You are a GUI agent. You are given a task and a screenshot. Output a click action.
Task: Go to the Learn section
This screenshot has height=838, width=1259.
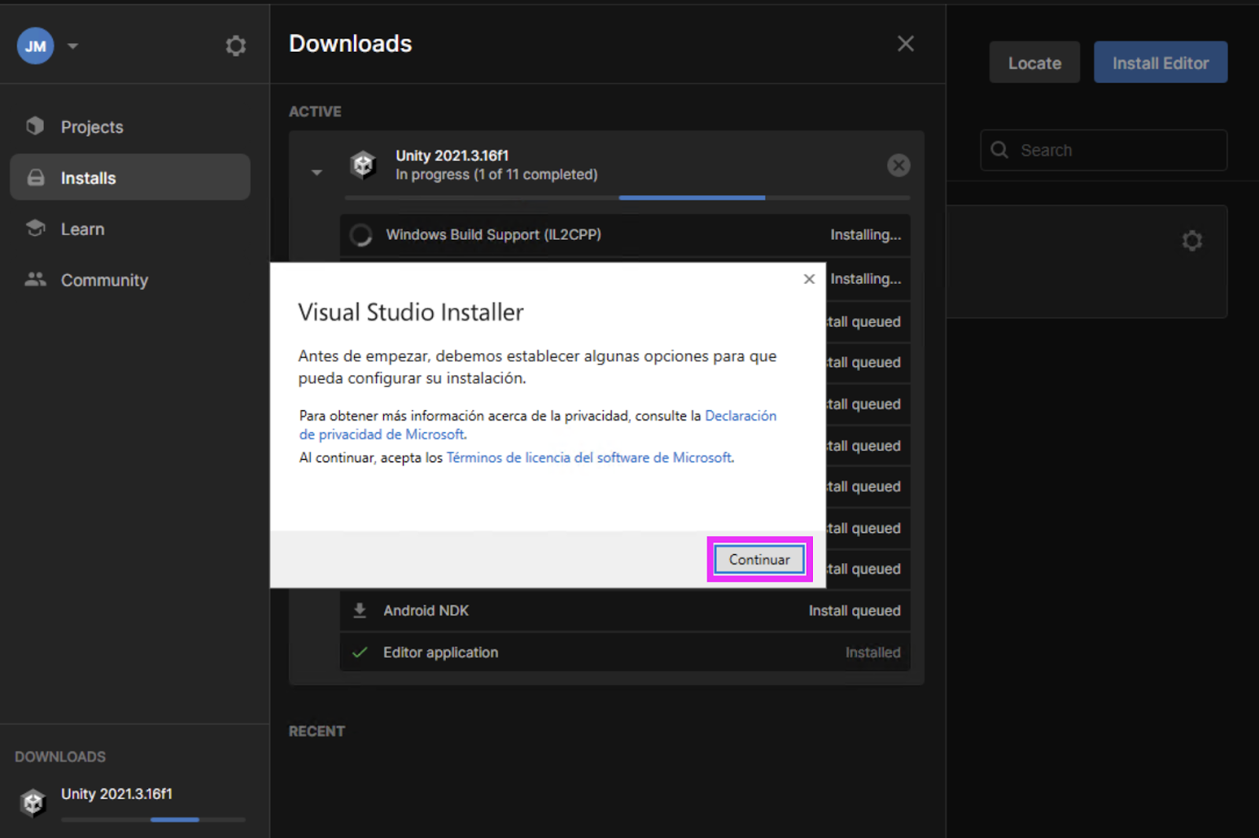(x=82, y=230)
